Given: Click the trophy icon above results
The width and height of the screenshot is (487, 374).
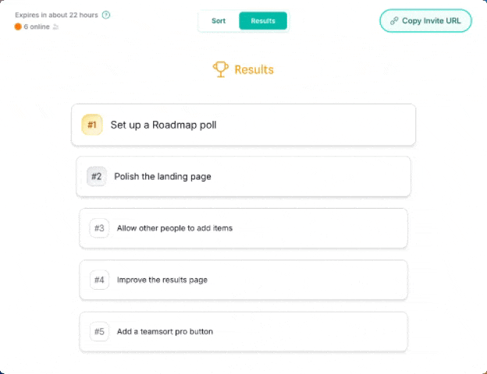Looking at the screenshot, I should (x=221, y=69).
